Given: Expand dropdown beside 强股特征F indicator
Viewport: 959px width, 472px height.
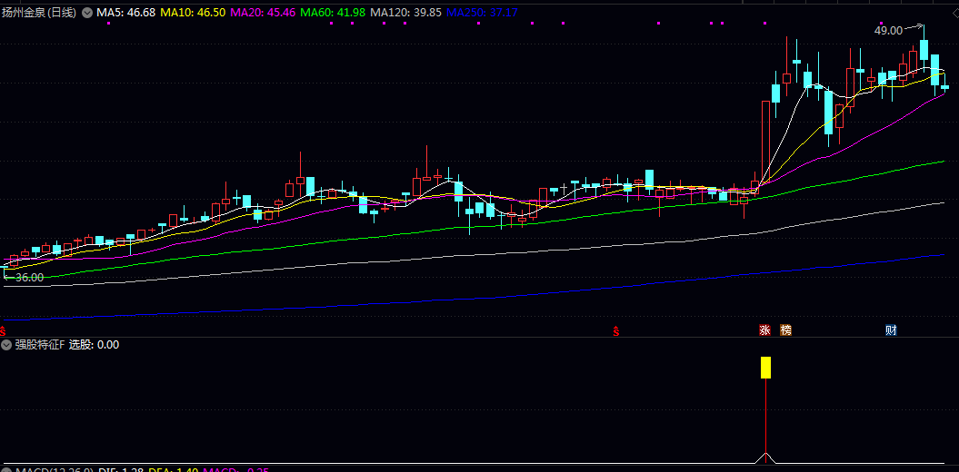Looking at the screenshot, I should click(7, 345).
